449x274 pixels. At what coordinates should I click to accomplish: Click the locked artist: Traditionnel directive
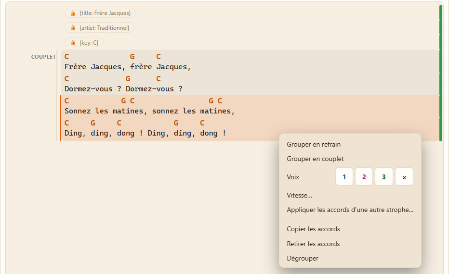pyautogui.click(x=99, y=28)
